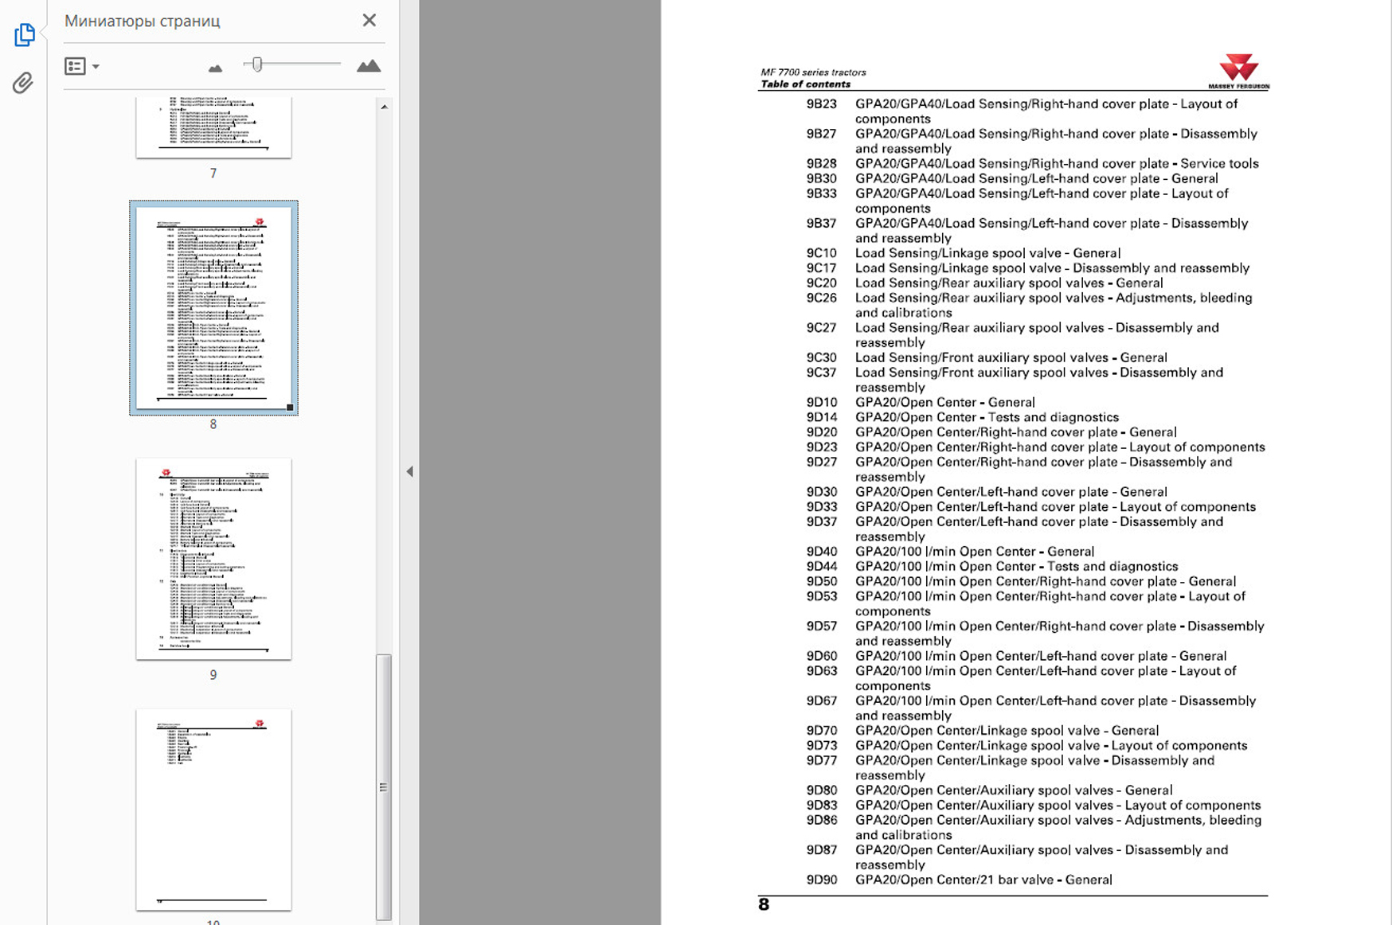
Task: Click the thumbnails panel scrollbar thumb
Action: [x=383, y=785]
